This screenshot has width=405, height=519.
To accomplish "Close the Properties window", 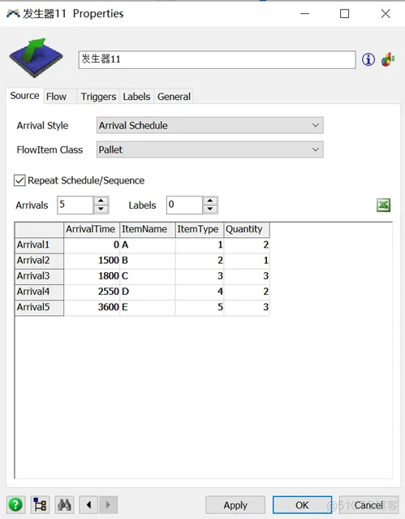I will (386, 14).
